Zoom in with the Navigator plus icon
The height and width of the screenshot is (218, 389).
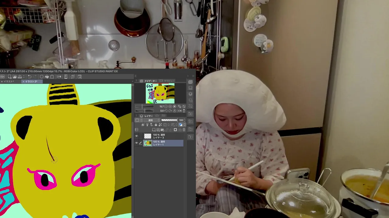[170, 106]
